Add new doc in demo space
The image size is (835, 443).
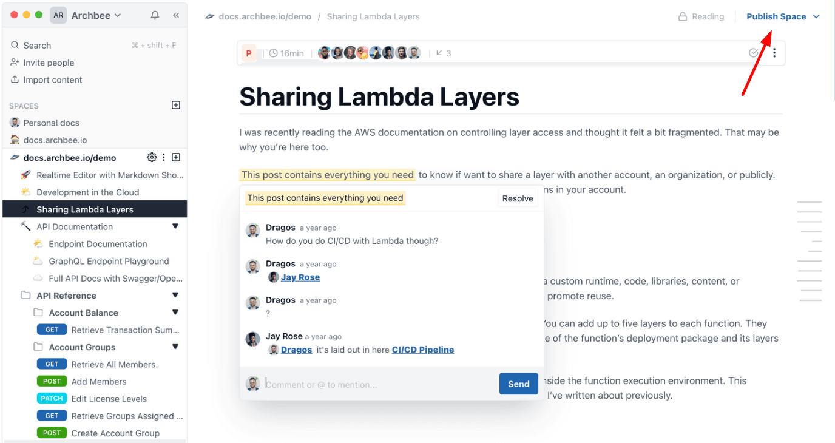176,157
